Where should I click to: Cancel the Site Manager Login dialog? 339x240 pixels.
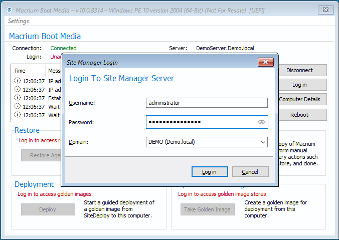tap(250, 172)
